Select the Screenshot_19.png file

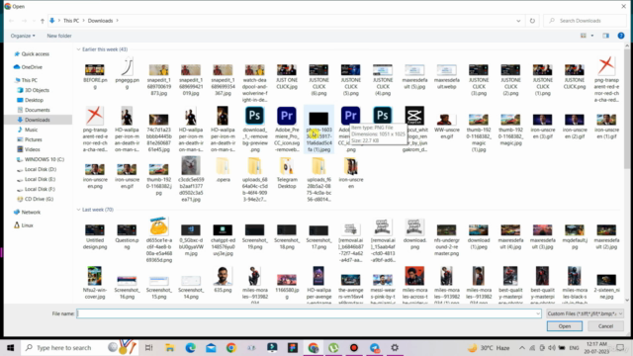point(255,237)
